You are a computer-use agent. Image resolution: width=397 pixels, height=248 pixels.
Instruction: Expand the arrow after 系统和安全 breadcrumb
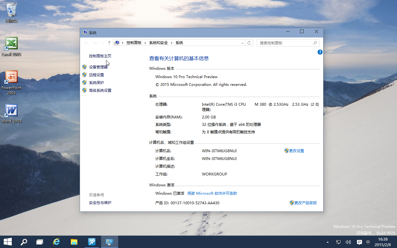(172, 43)
